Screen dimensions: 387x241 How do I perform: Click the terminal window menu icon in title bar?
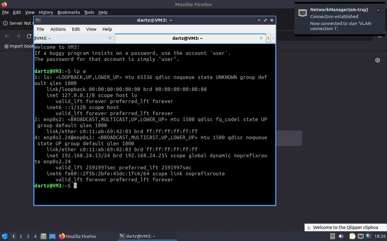[38, 20]
